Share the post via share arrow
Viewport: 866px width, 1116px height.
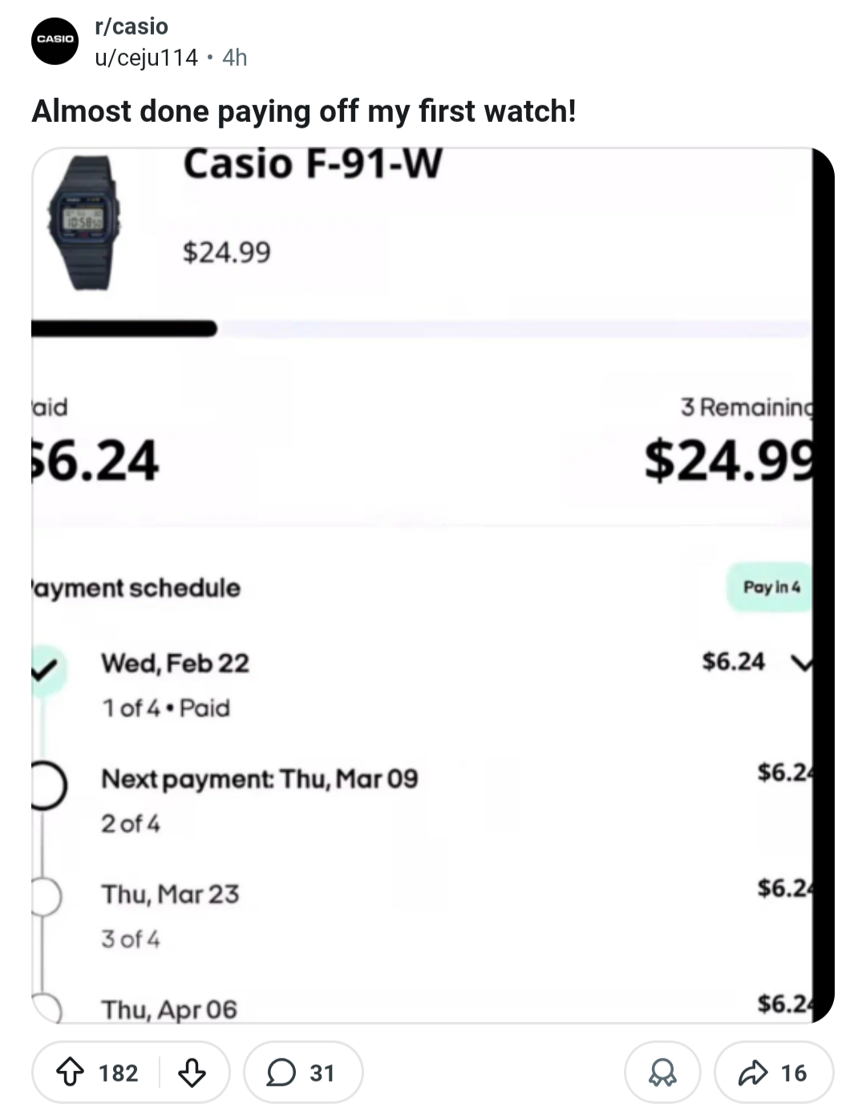point(773,1072)
